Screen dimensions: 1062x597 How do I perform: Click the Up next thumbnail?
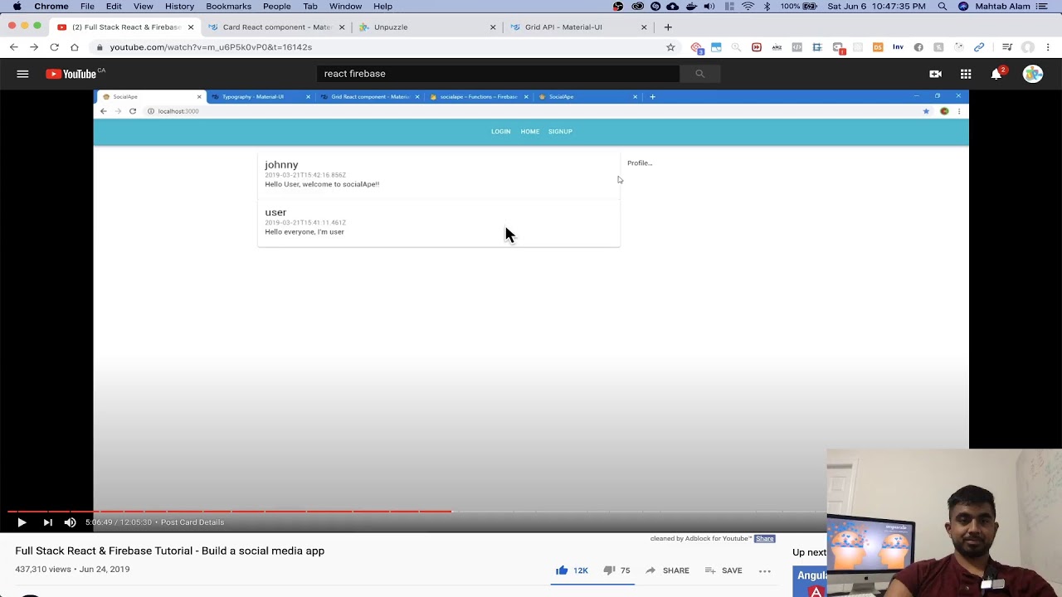[810, 580]
